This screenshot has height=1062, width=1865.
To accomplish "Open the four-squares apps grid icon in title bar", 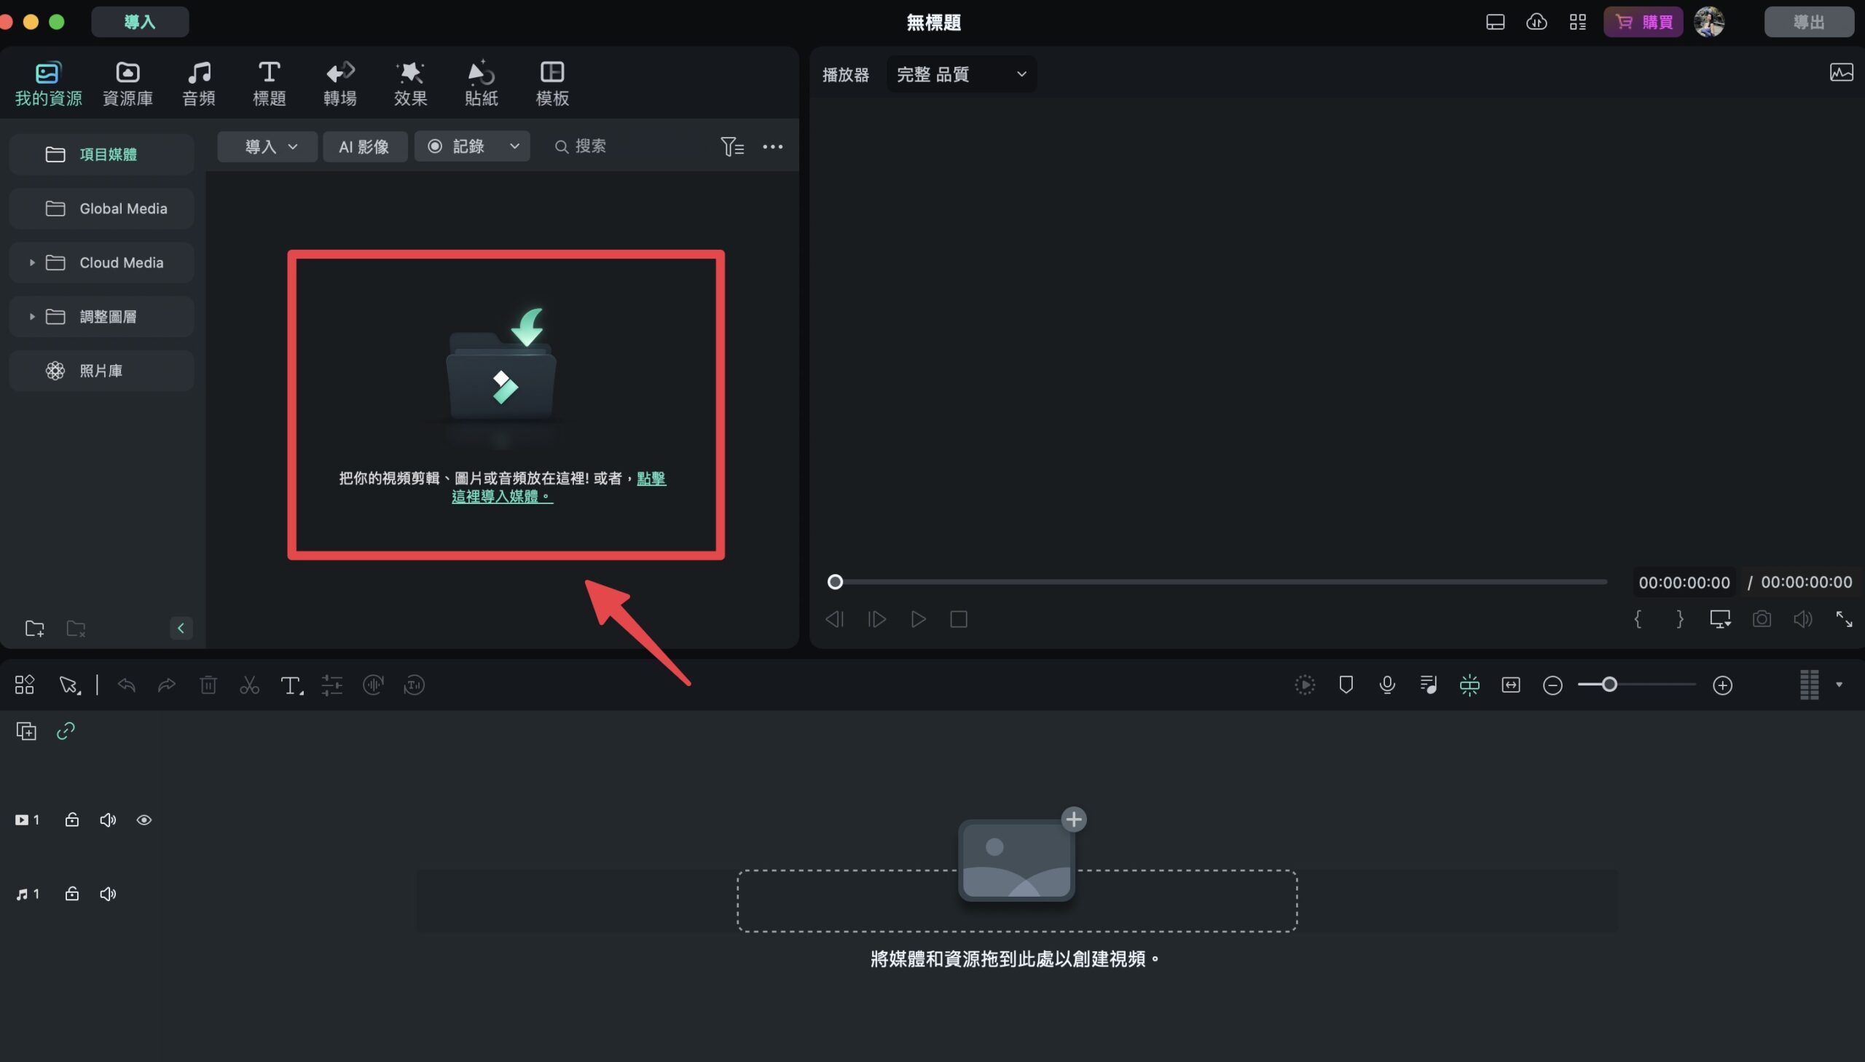I will click(x=1578, y=22).
